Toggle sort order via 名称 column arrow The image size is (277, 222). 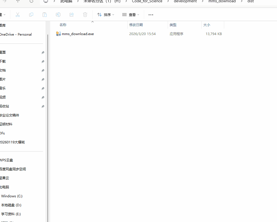pos(92,21)
